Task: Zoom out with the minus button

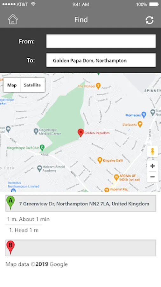Action: [x=152, y=177]
